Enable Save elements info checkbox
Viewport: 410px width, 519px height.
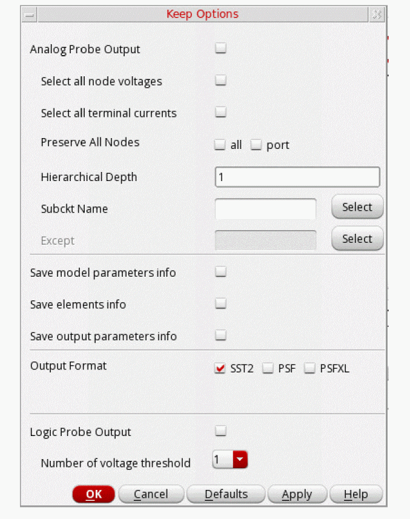click(221, 303)
